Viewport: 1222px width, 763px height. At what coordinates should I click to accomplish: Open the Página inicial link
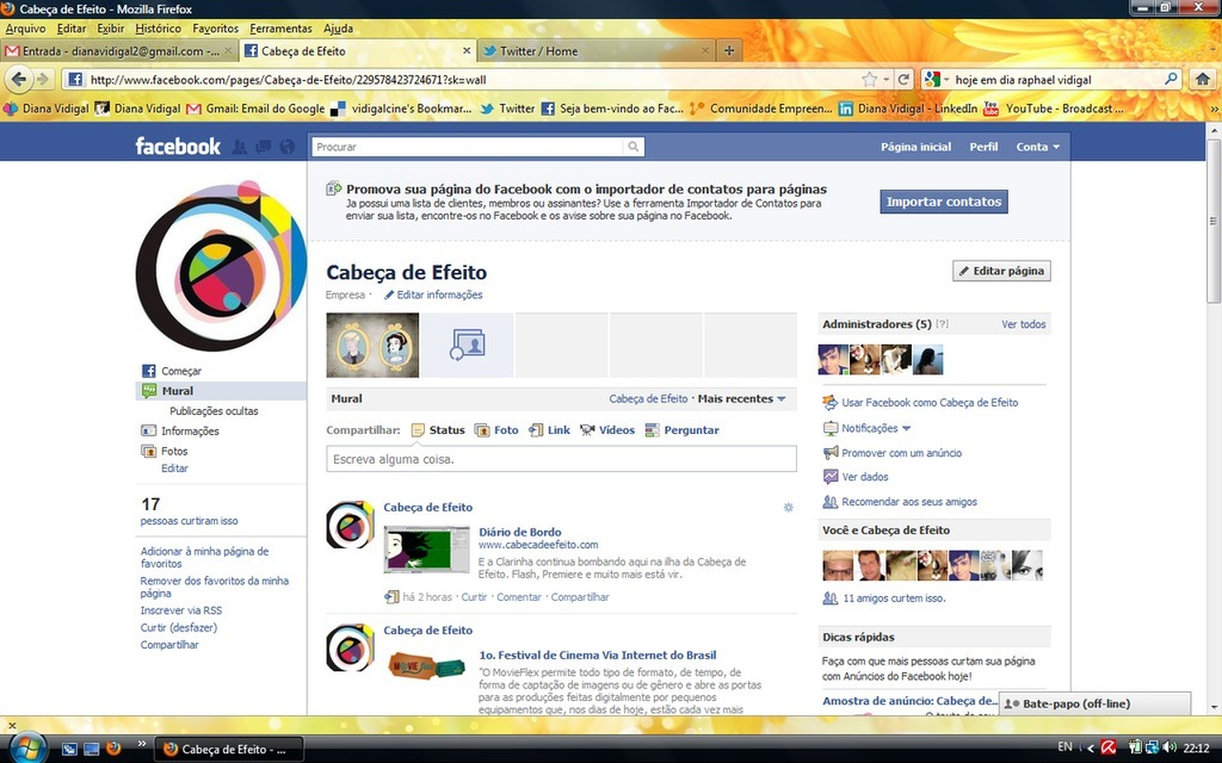[x=916, y=147]
